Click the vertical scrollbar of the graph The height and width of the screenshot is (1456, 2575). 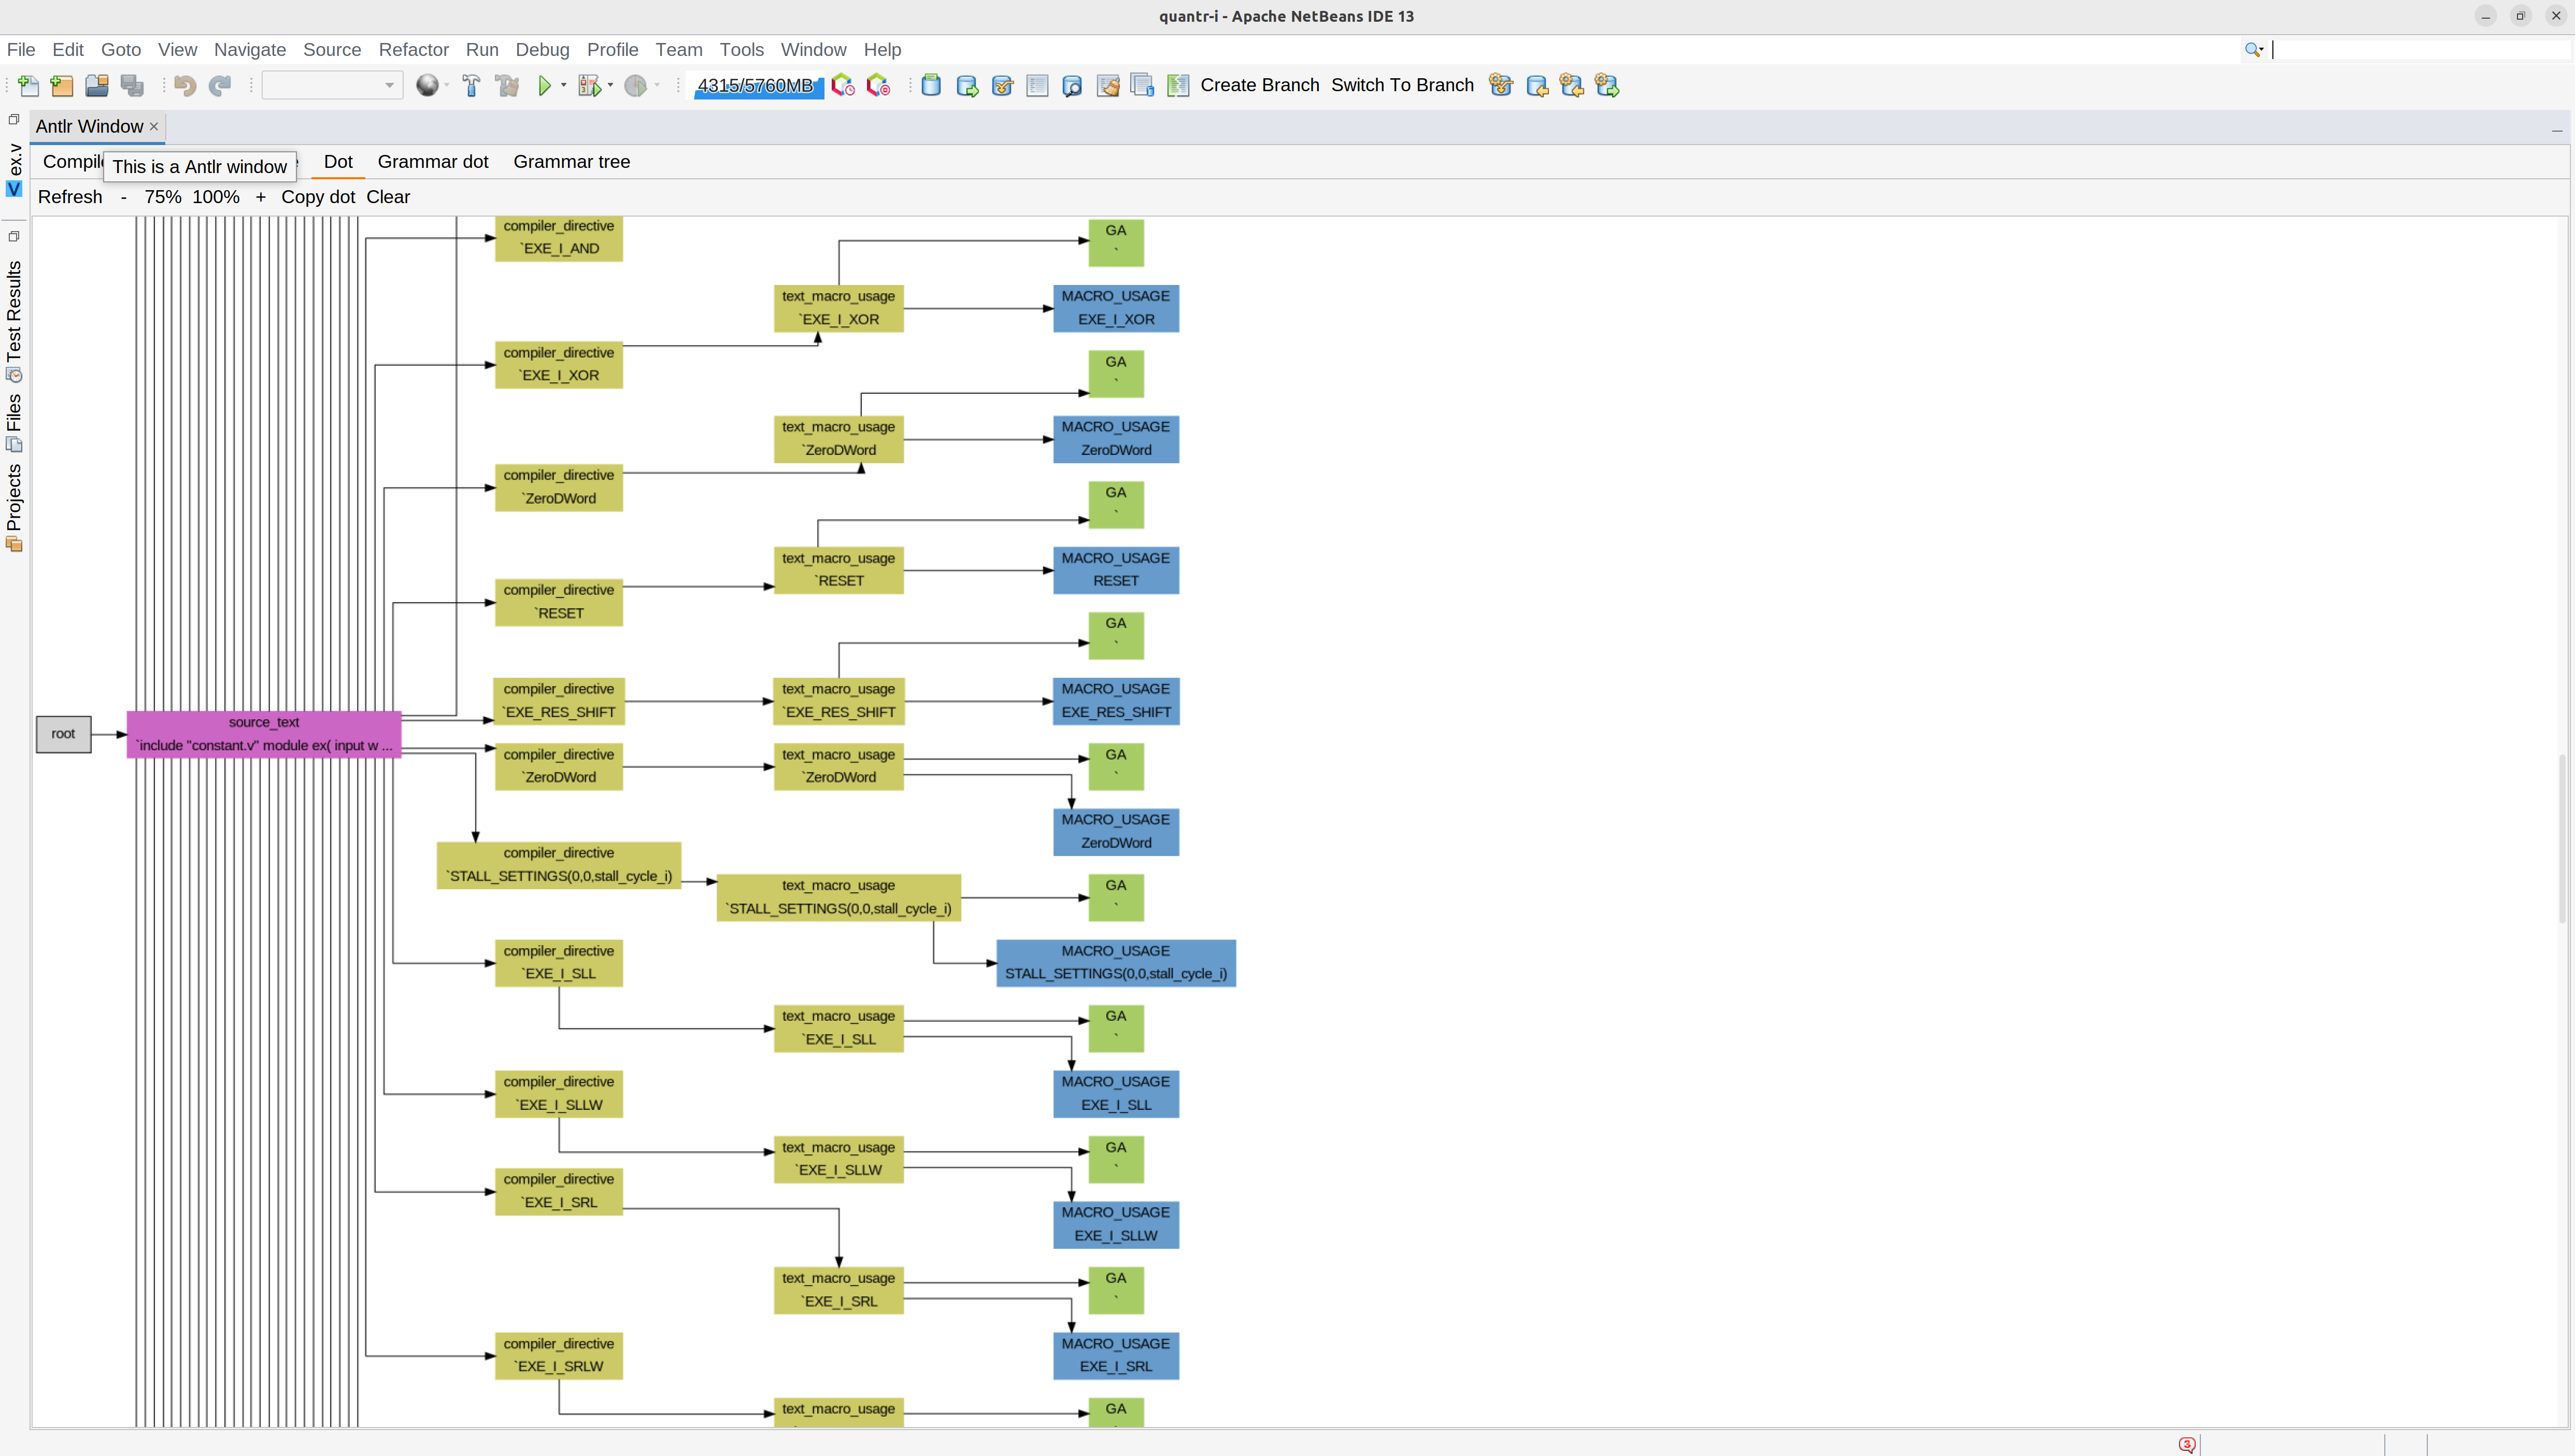pos(2562,838)
